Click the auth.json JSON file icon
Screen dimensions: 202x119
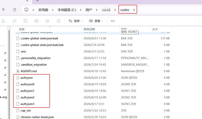(x=18, y=78)
